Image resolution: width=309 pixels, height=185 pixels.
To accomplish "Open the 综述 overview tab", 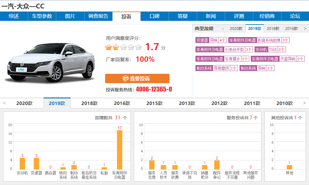I will [x=14, y=16].
